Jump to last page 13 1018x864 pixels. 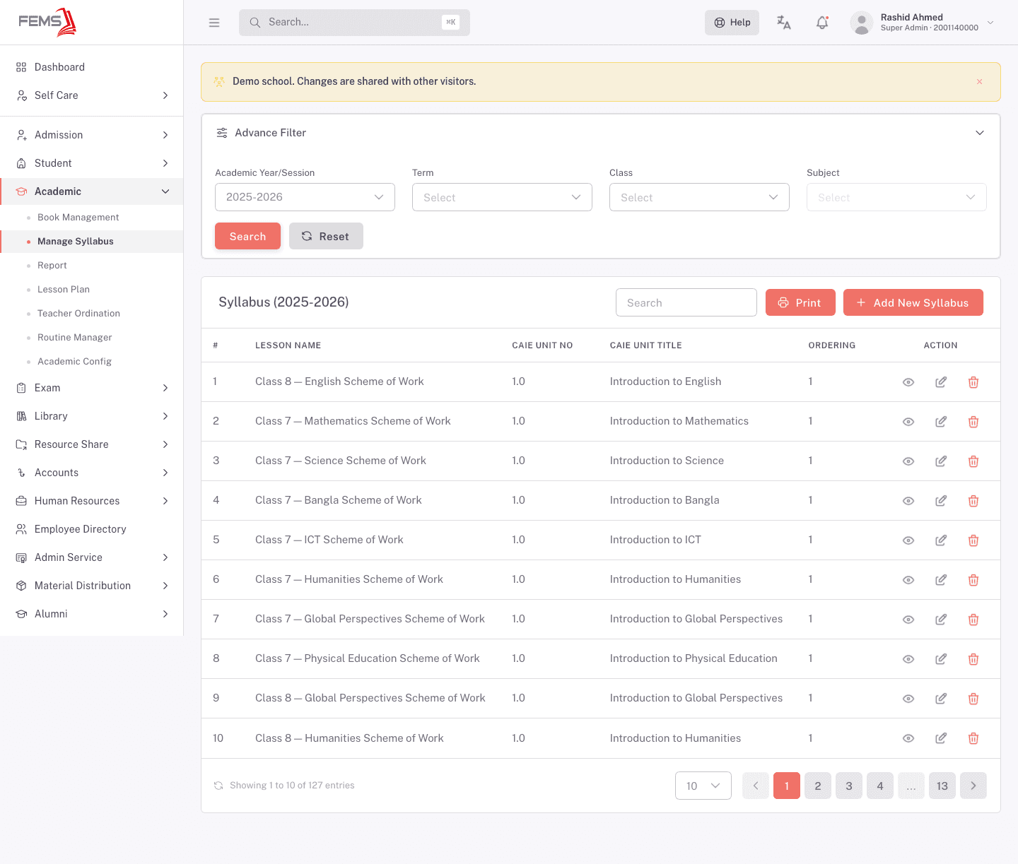pyautogui.click(x=942, y=786)
